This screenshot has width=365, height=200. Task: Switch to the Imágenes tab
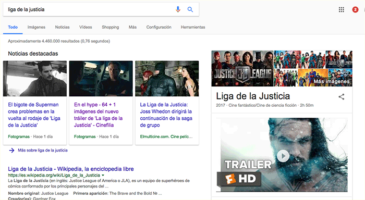36,27
